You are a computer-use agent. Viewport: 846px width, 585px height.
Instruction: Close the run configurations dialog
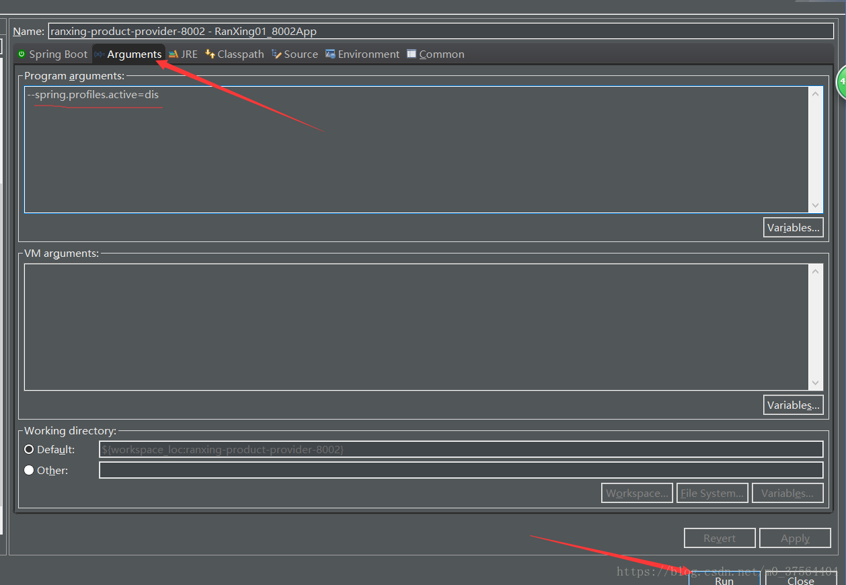tap(800, 579)
